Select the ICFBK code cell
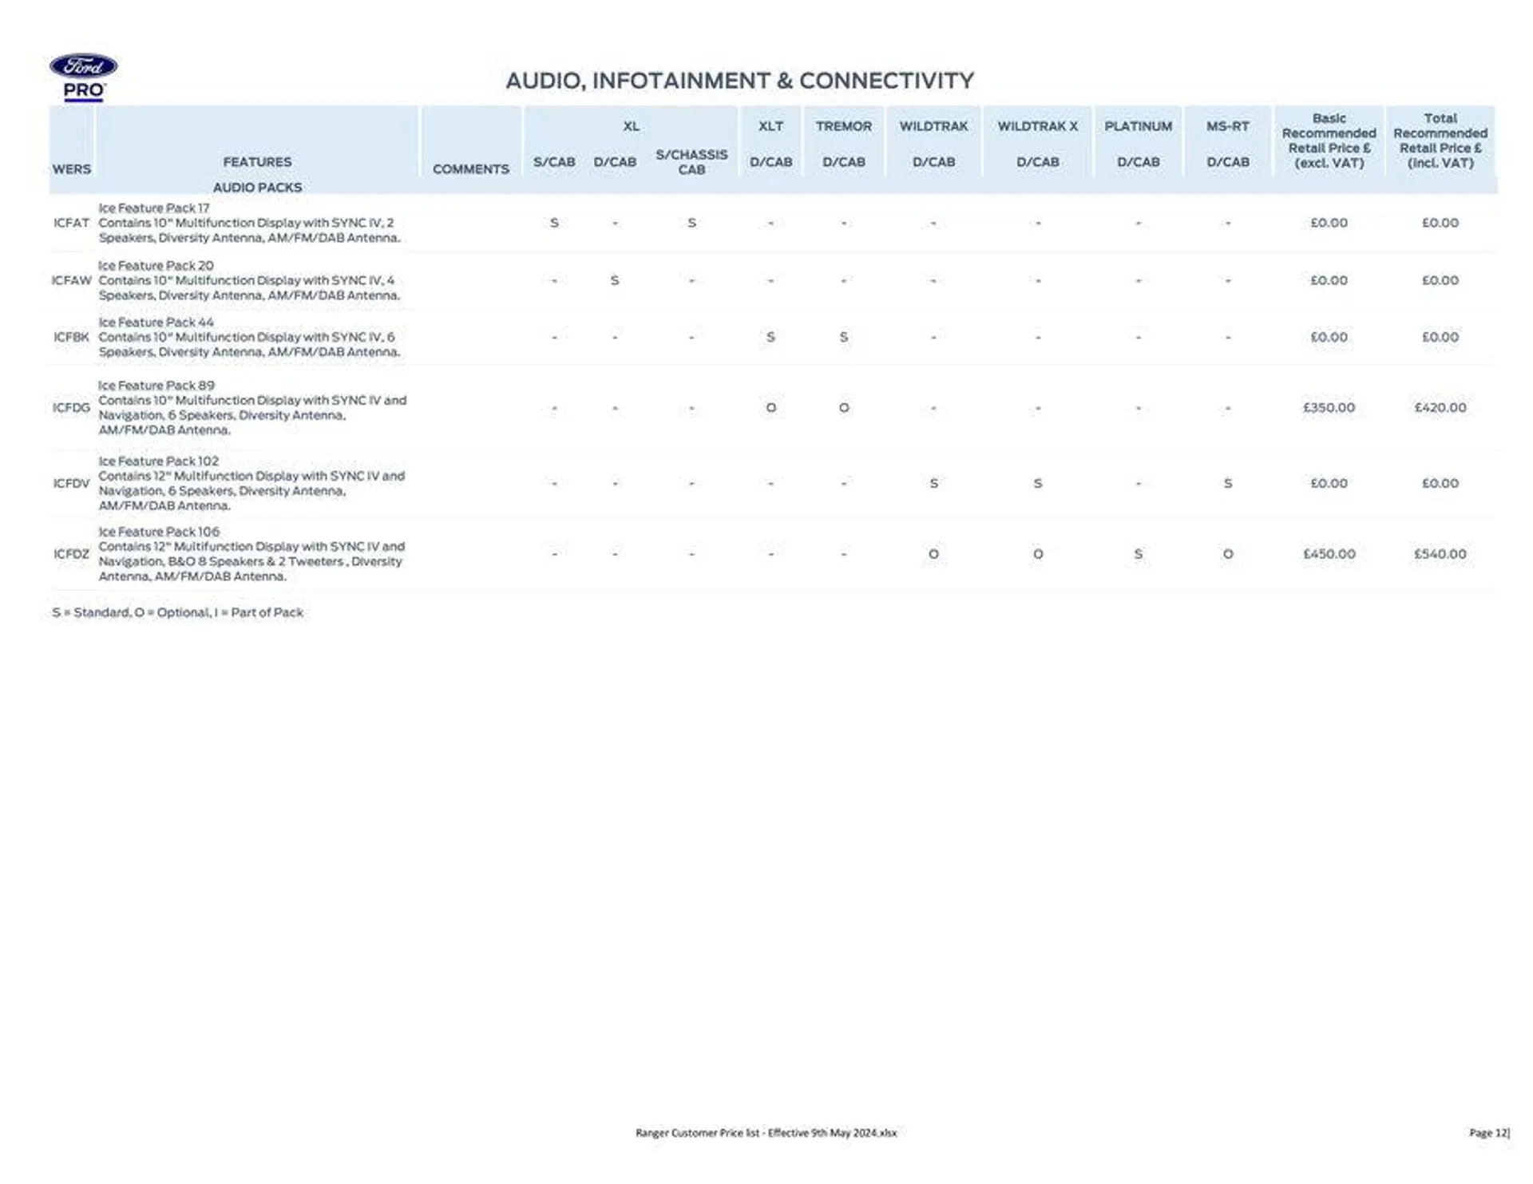 [x=71, y=337]
